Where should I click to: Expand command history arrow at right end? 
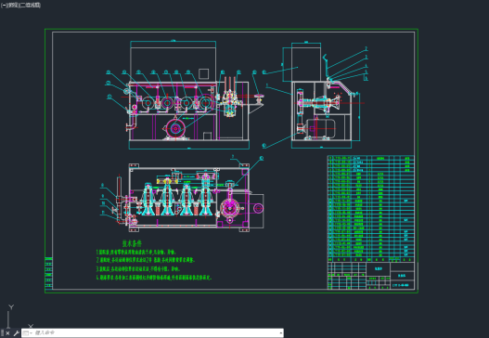tap(280, 333)
